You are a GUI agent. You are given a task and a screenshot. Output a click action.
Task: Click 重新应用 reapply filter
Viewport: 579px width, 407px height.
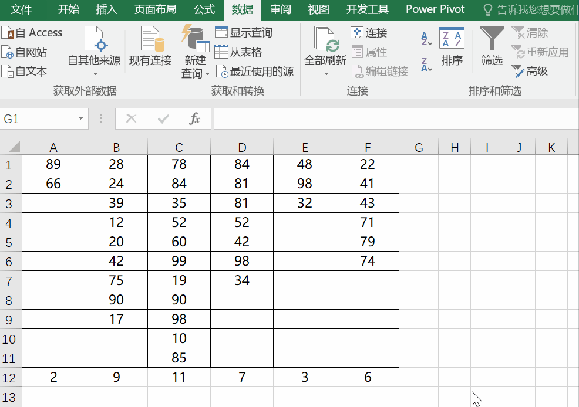(540, 52)
